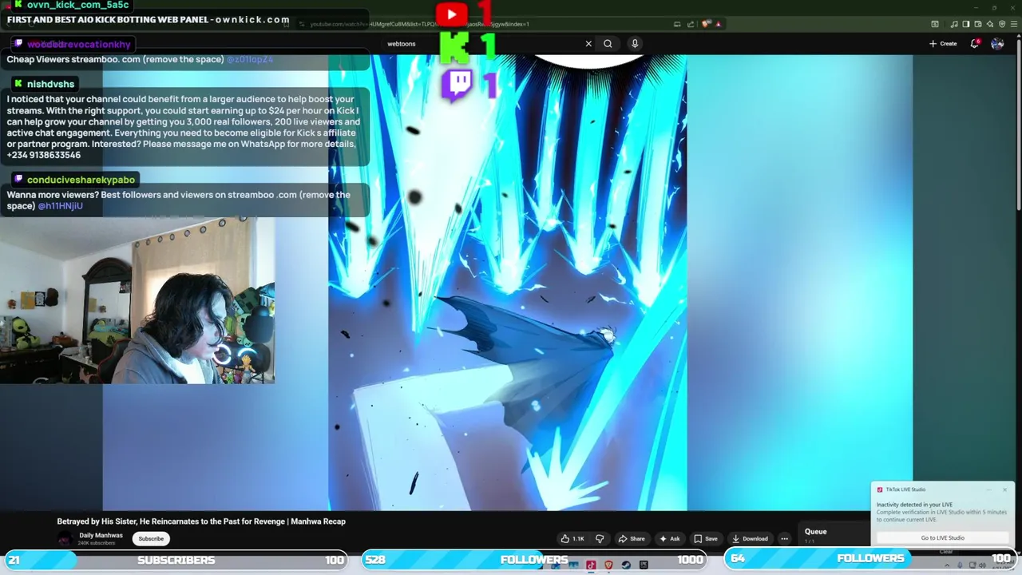This screenshot has height=575, width=1022.
Task: Clear the YouTube search box with the X
Action: (588, 44)
